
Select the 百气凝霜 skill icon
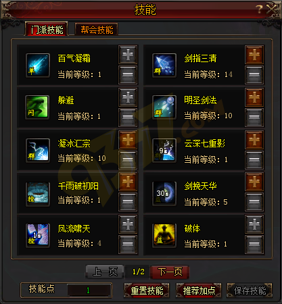pos(38,66)
